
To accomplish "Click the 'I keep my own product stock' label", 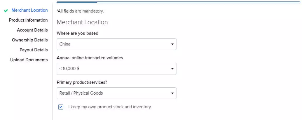I will (110, 107).
